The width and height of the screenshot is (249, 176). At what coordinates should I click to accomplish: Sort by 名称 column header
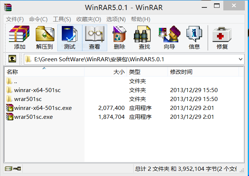pos(44,72)
